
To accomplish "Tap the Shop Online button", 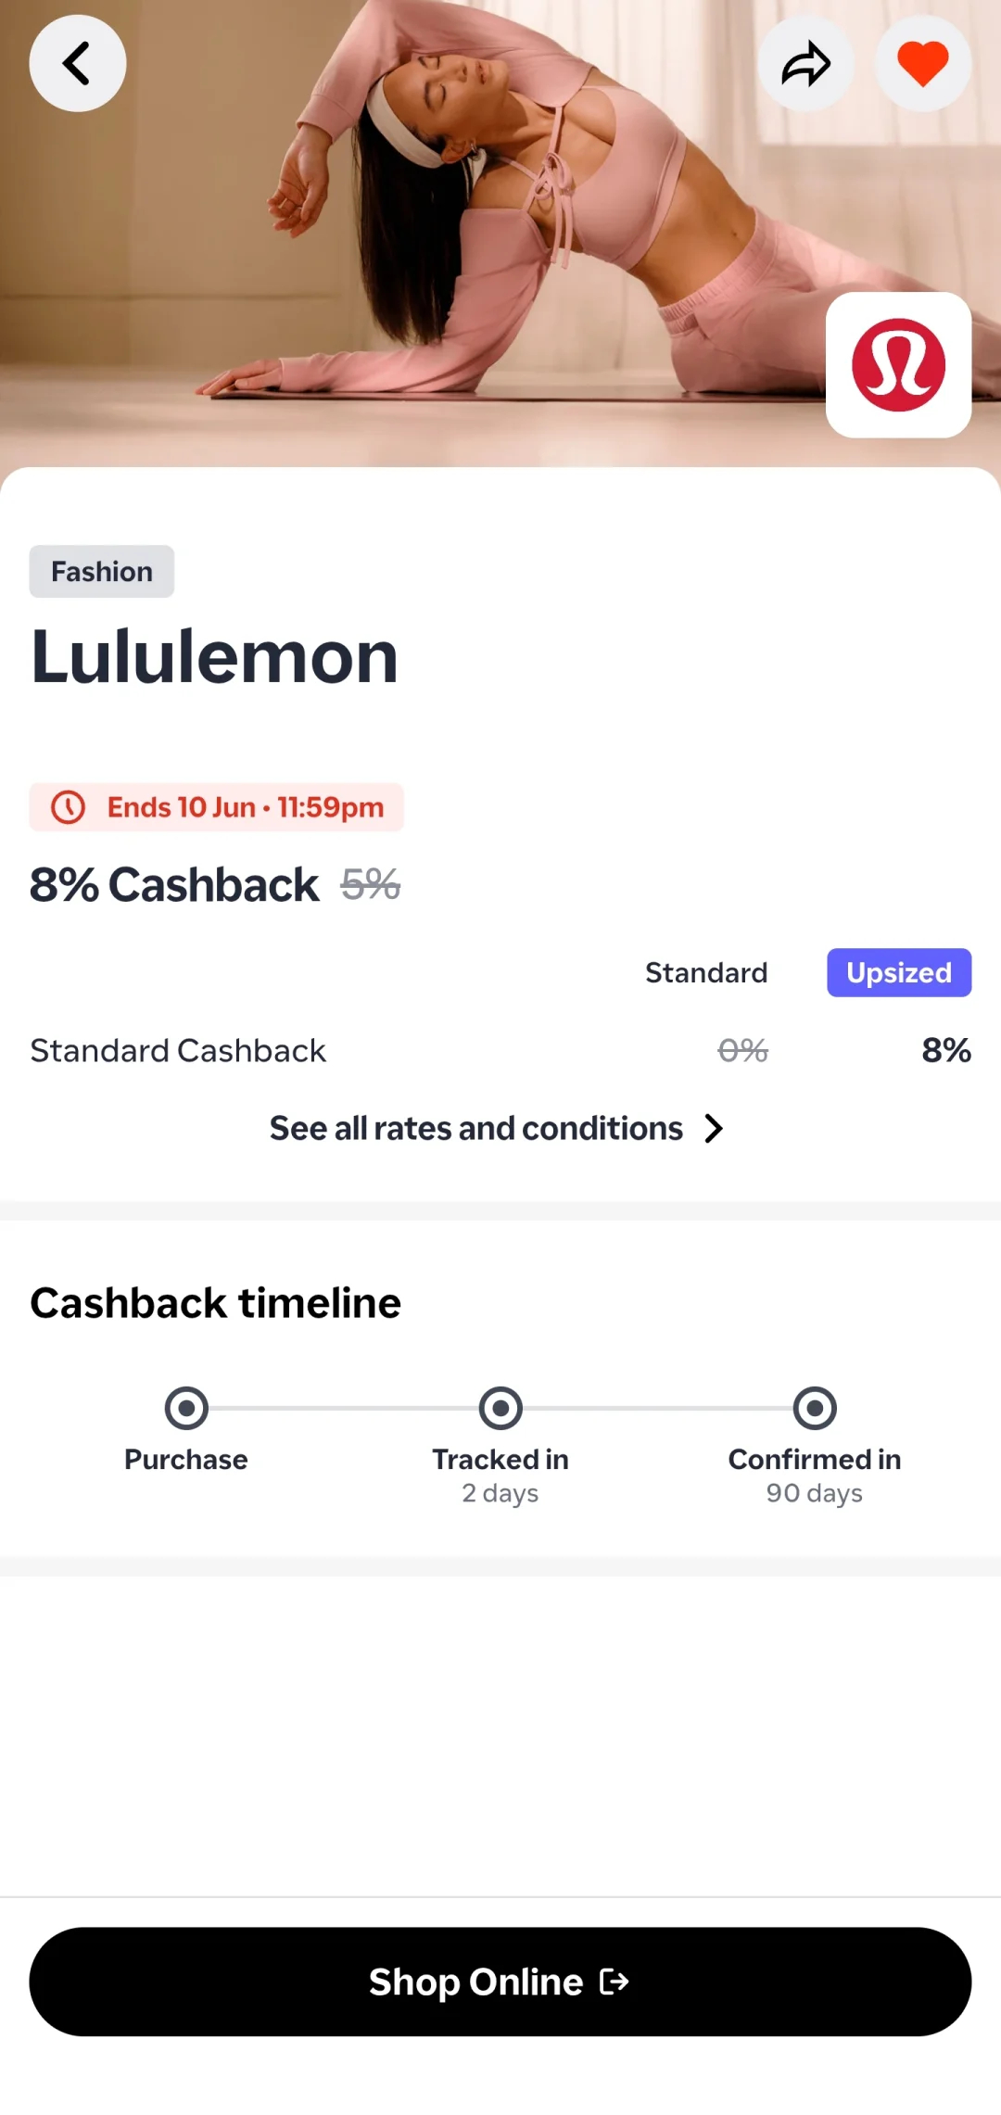I will [x=500, y=1982].
